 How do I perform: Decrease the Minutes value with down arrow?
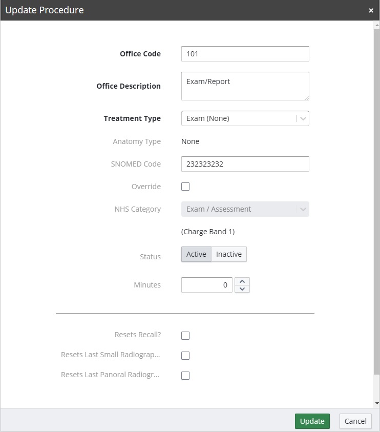[x=242, y=289]
